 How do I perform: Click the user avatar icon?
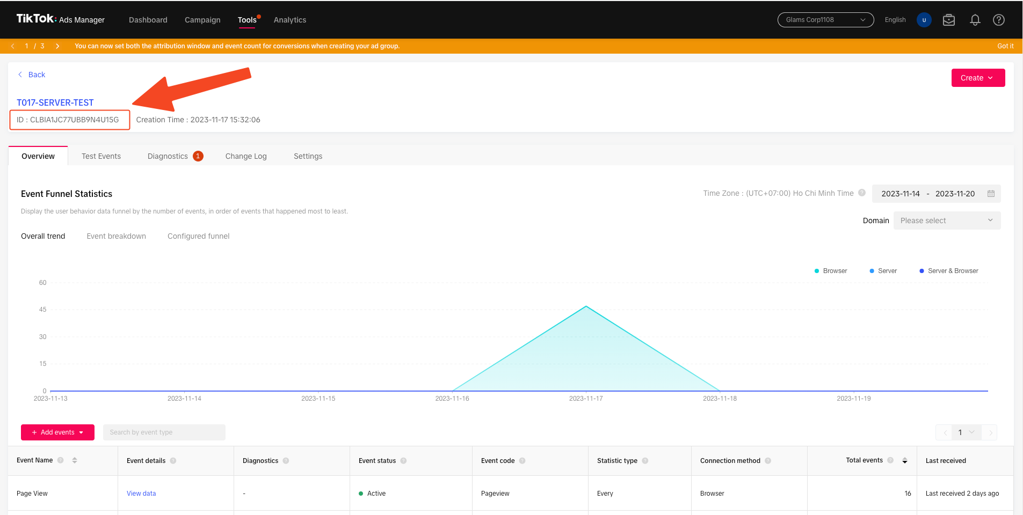(924, 20)
